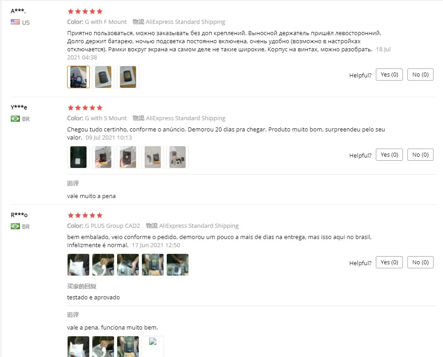Click the Brazil flag icon beside Y***e

[x=15, y=118]
